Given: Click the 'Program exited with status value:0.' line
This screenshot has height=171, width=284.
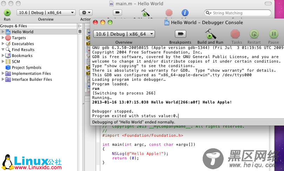Looking at the screenshot, I should pos(135,116).
